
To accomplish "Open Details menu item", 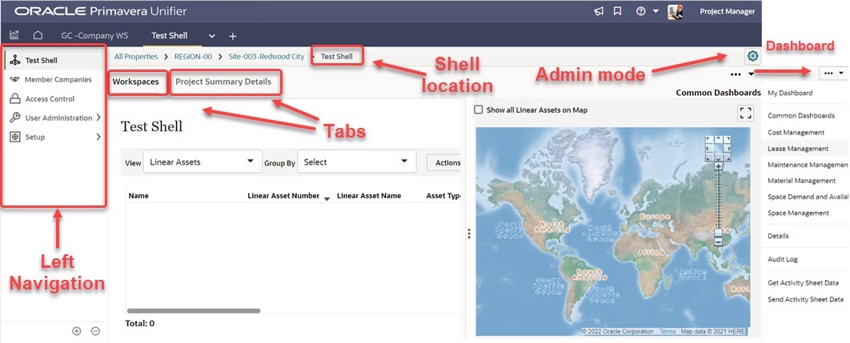I will tap(778, 236).
